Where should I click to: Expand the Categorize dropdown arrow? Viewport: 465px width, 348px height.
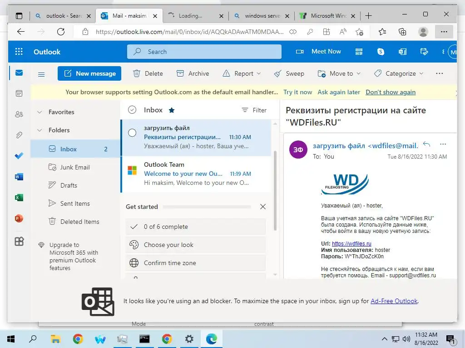pyautogui.click(x=421, y=73)
